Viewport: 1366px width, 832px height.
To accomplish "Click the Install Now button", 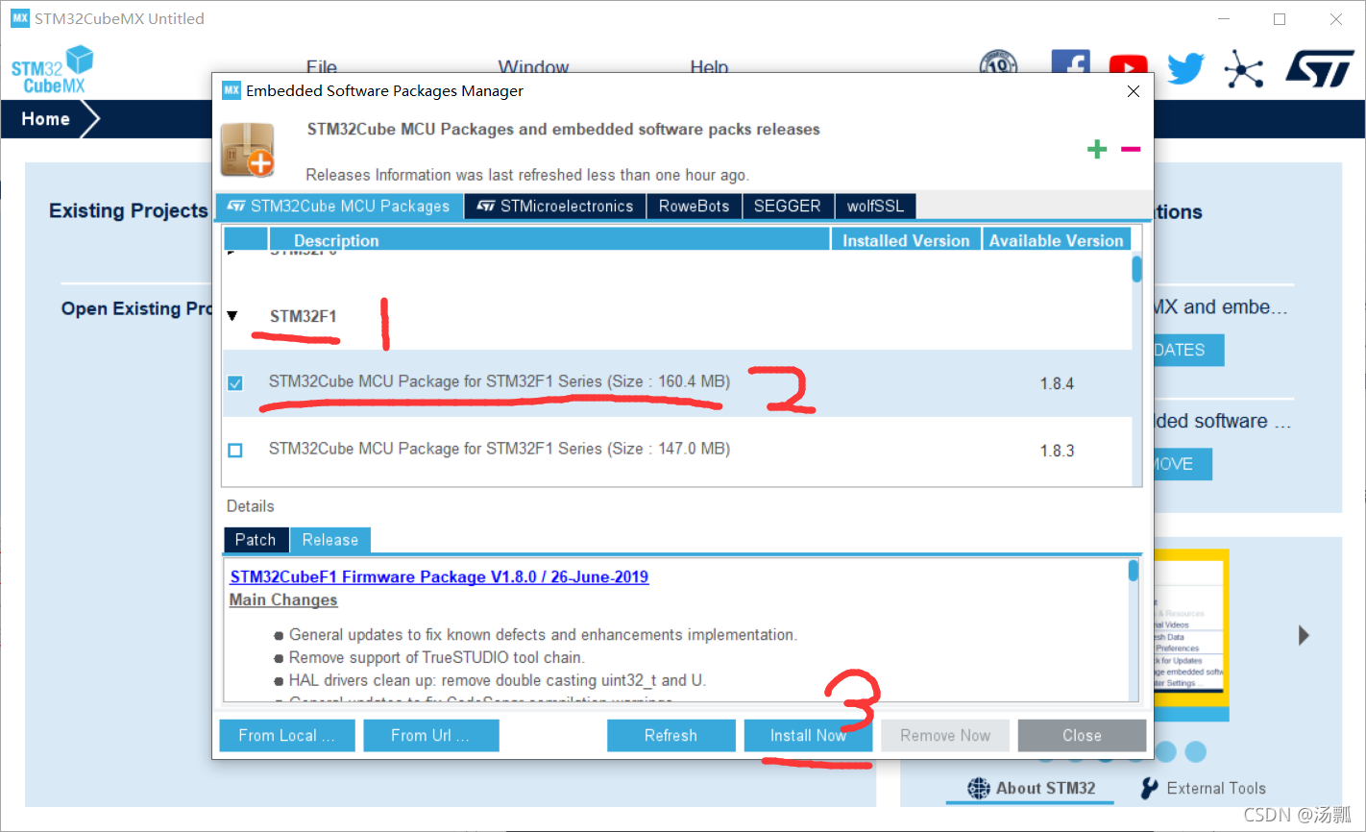I will (808, 736).
